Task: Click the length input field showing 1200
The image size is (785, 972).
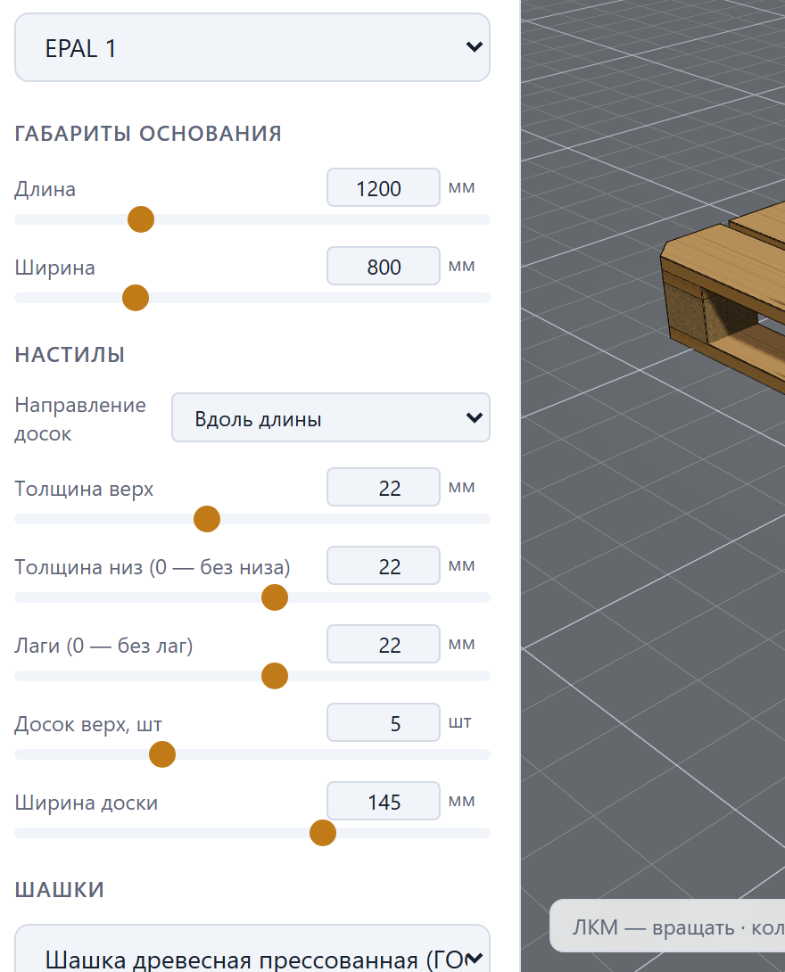Action: (x=384, y=188)
